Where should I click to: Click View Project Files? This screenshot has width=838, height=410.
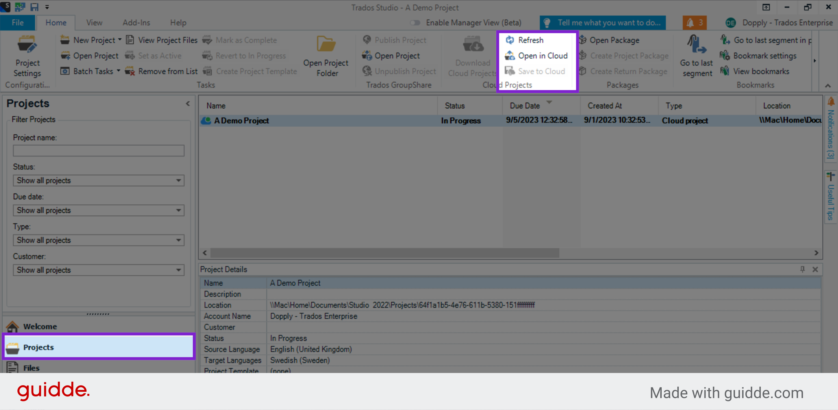(161, 40)
